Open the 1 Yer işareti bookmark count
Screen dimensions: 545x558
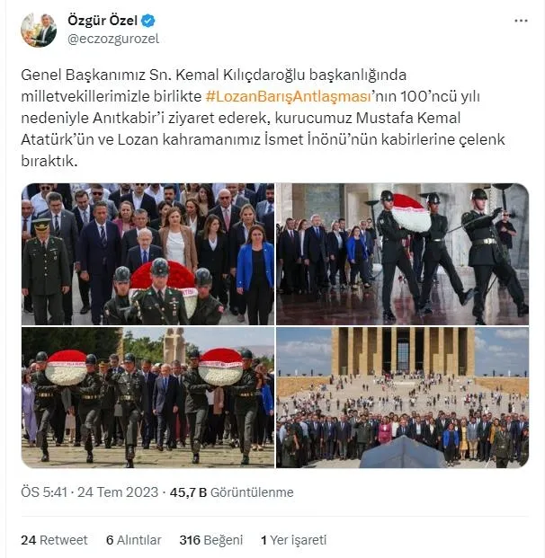[x=293, y=540]
